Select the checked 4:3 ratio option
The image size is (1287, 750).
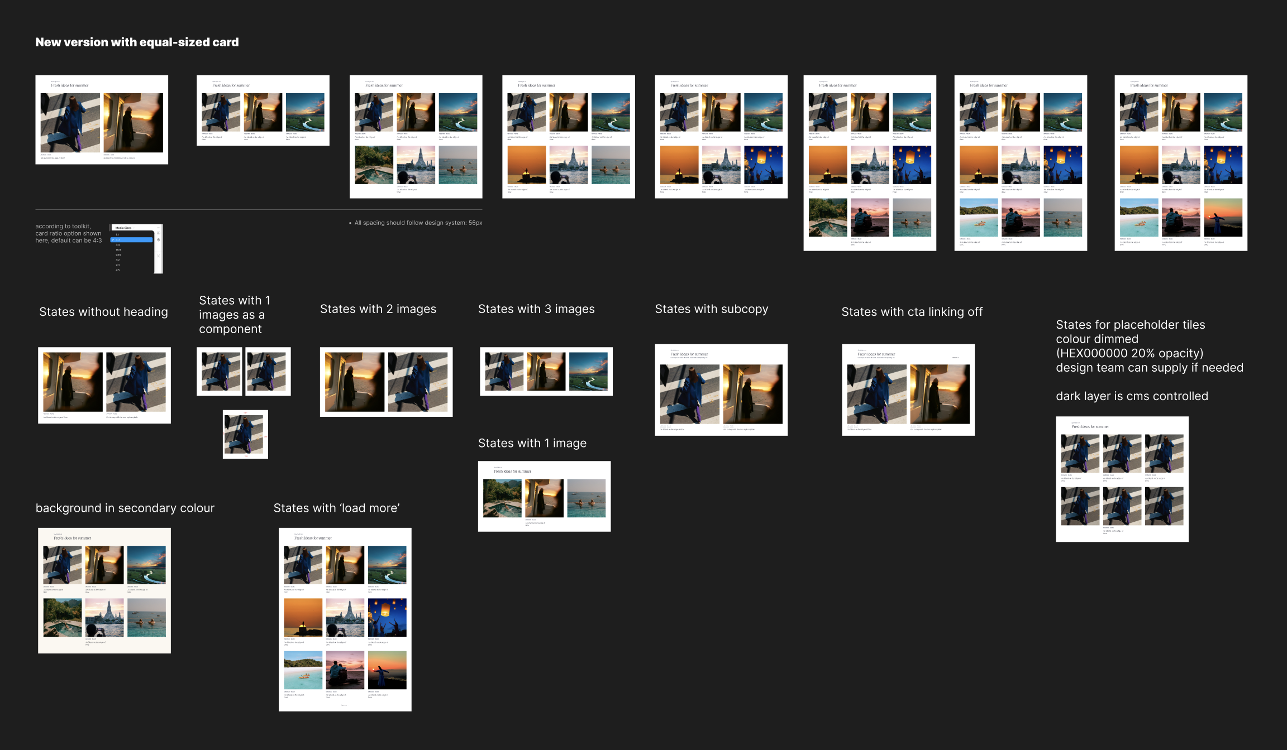[x=131, y=240]
